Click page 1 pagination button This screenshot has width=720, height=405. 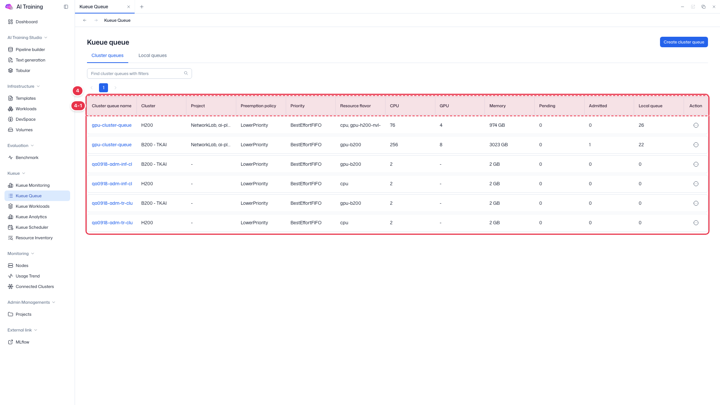tap(103, 88)
